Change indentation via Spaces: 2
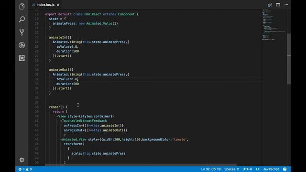The image size is (306, 172). coord(231,169)
